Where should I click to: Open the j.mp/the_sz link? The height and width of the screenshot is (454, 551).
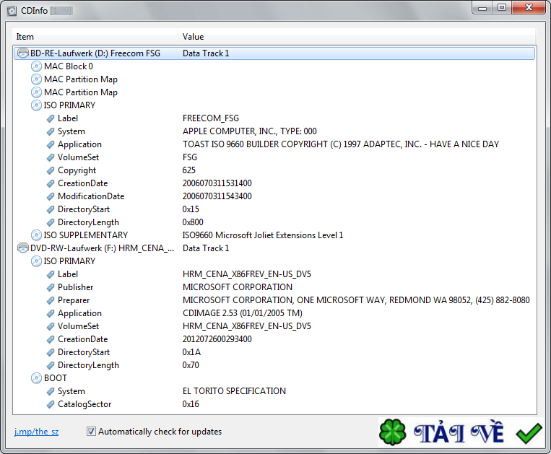click(36, 432)
